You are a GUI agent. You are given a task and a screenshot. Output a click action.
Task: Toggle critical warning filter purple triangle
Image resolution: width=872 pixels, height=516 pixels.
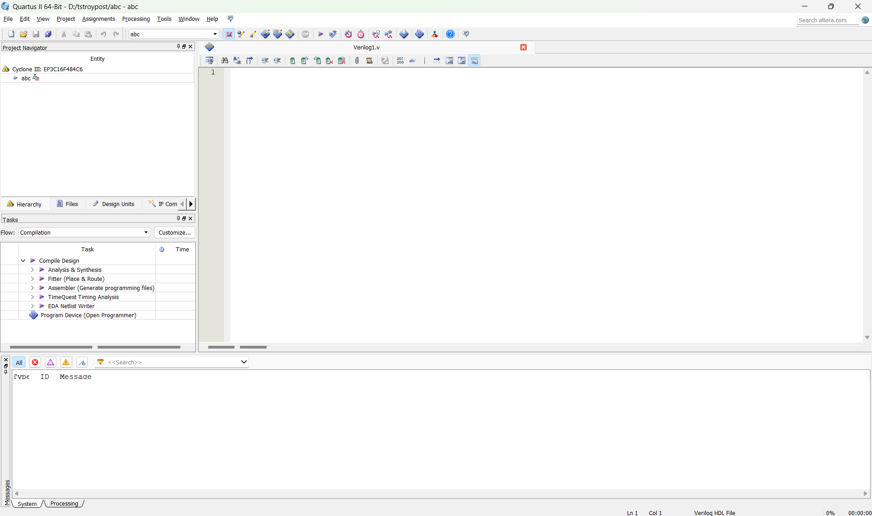(50, 362)
